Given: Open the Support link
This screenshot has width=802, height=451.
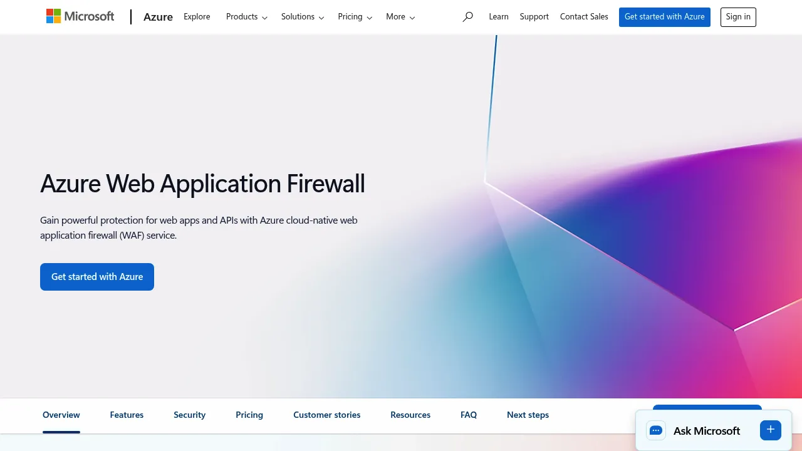Looking at the screenshot, I should [534, 17].
